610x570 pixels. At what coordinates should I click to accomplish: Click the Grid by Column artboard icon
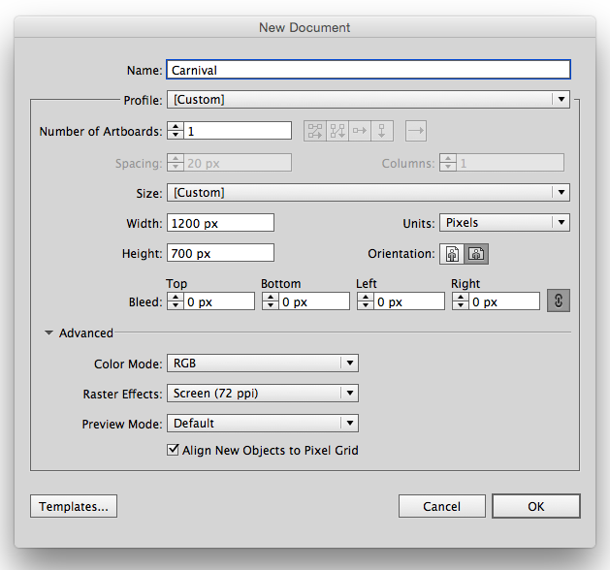[337, 131]
